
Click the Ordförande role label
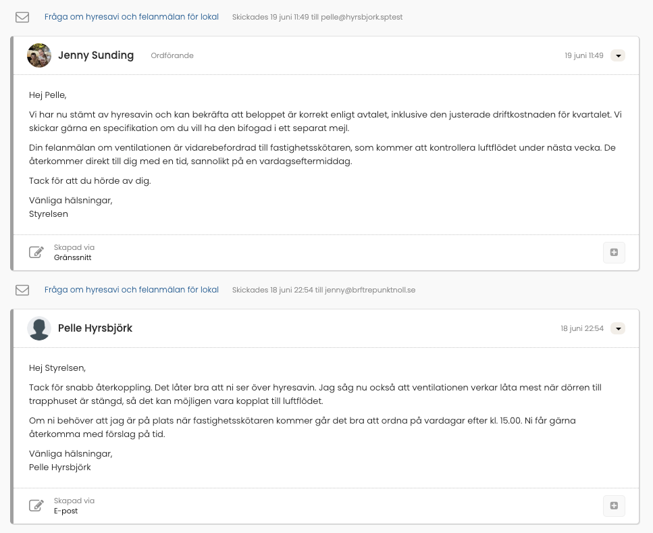[172, 55]
